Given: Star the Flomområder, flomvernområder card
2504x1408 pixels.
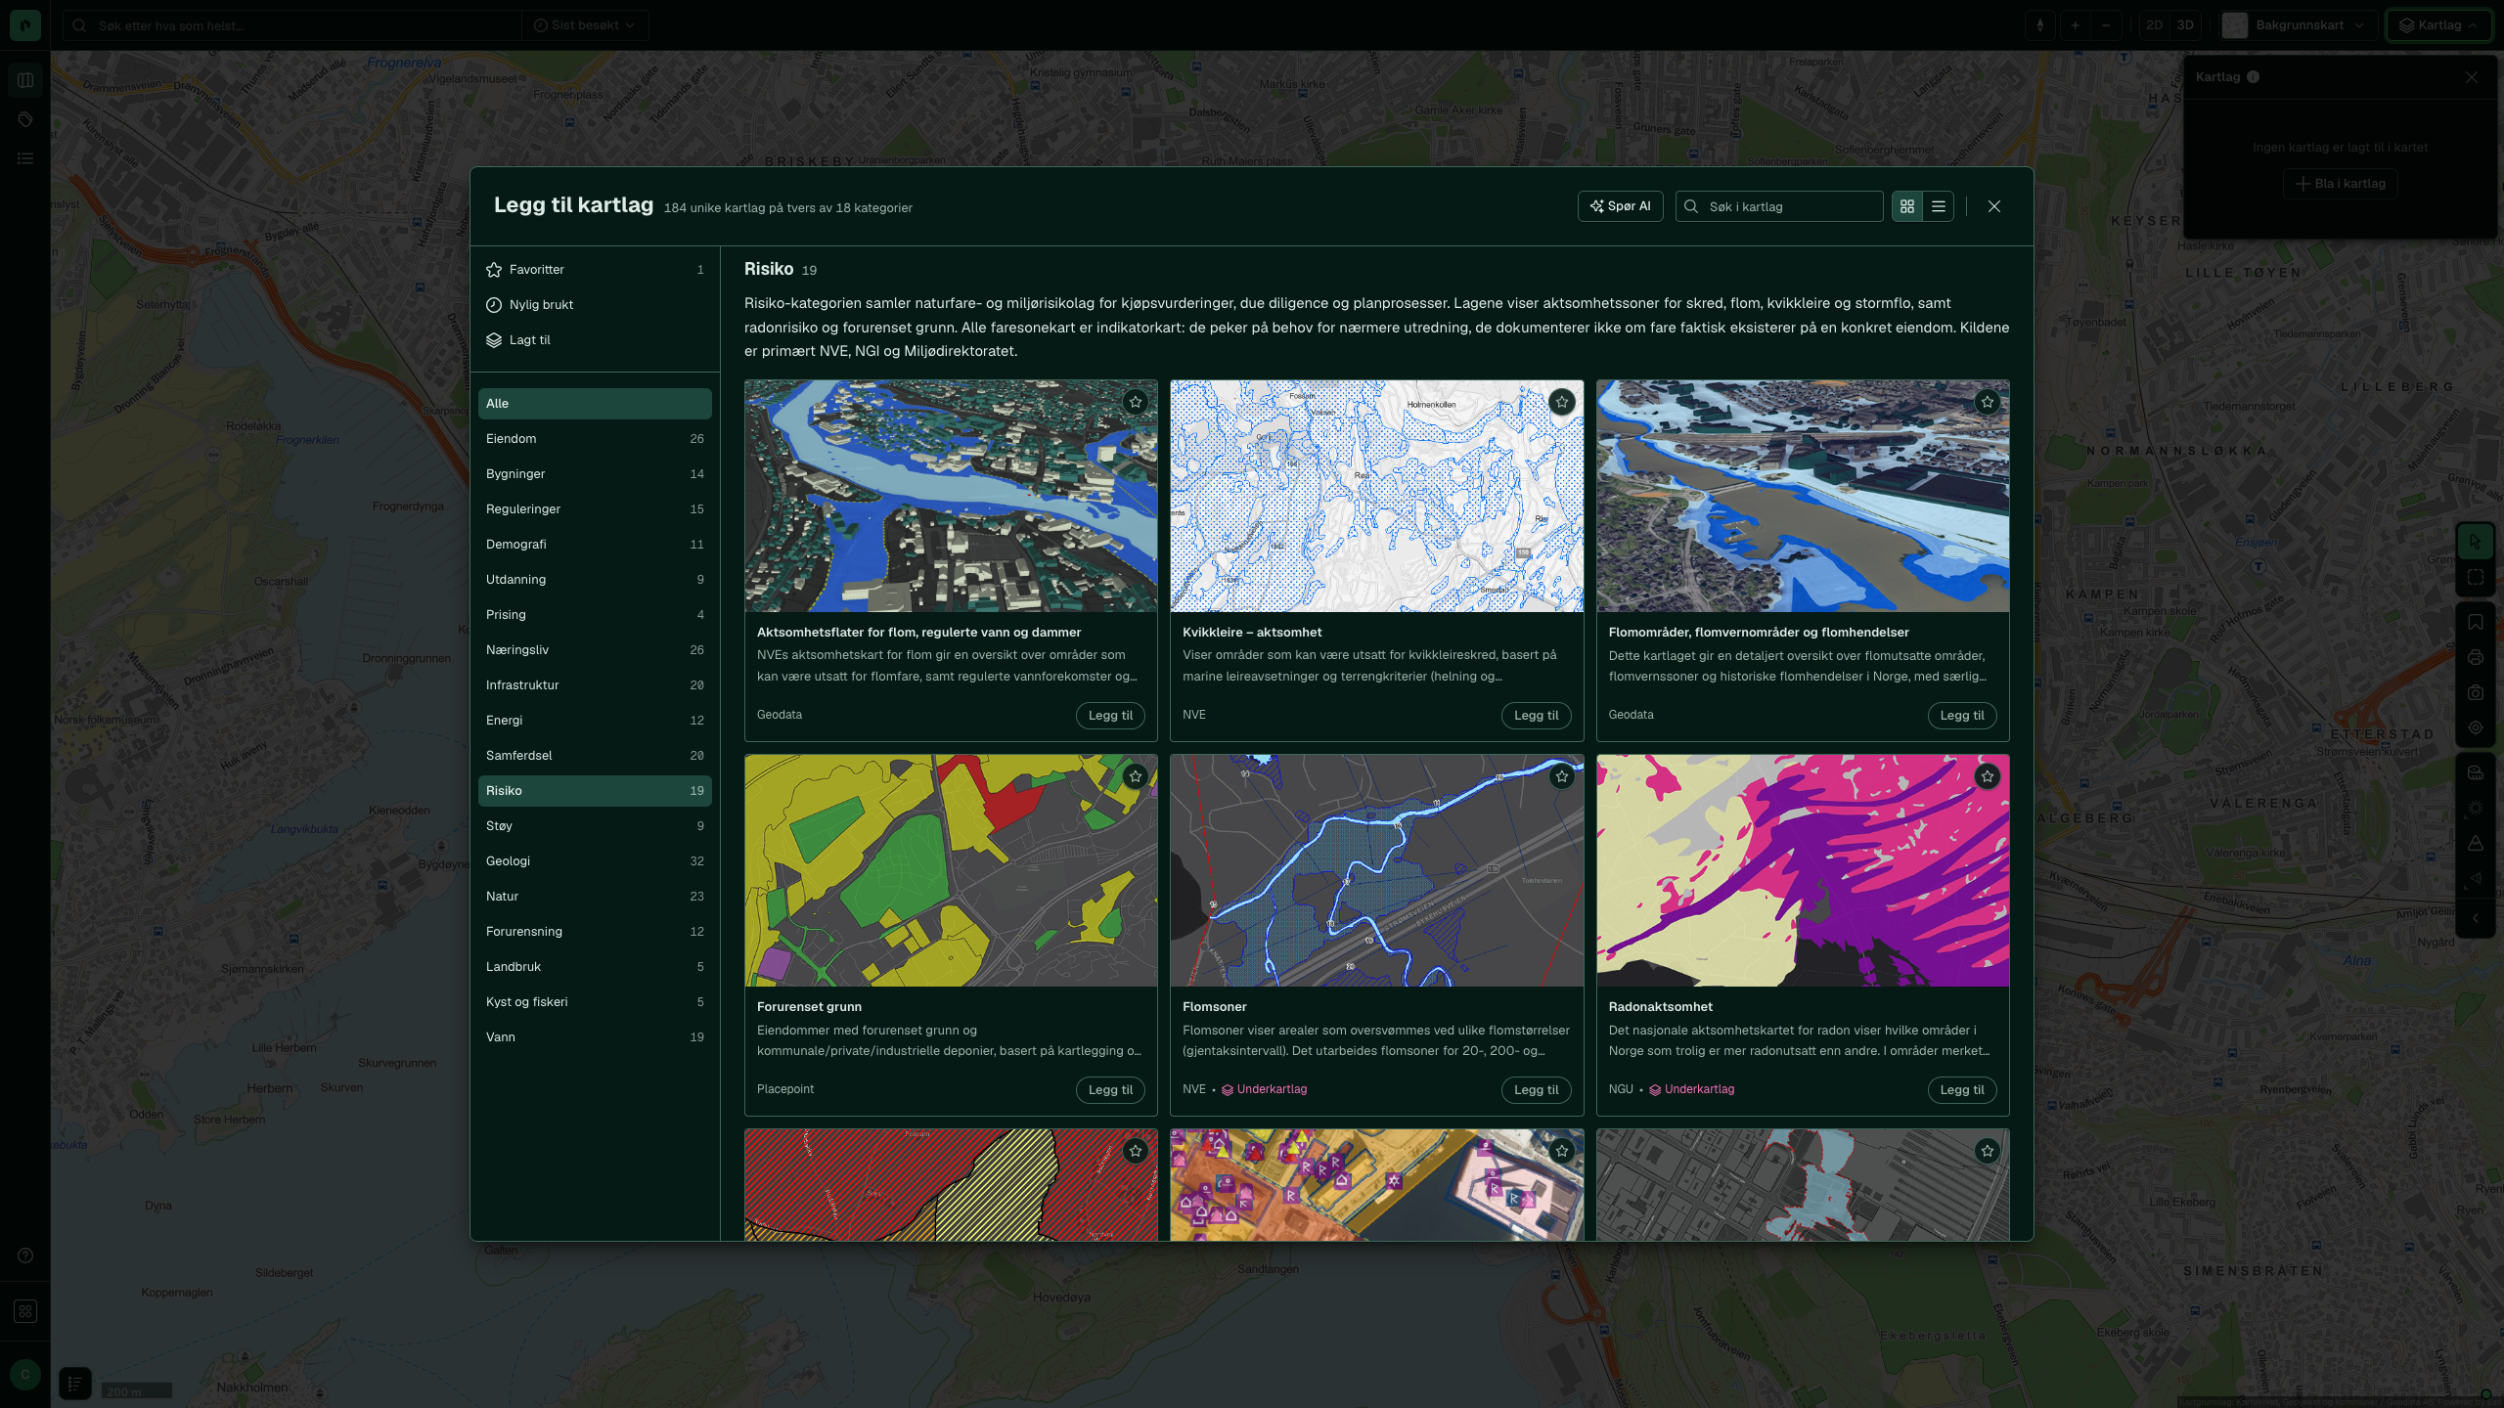Looking at the screenshot, I should (1987, 402).
